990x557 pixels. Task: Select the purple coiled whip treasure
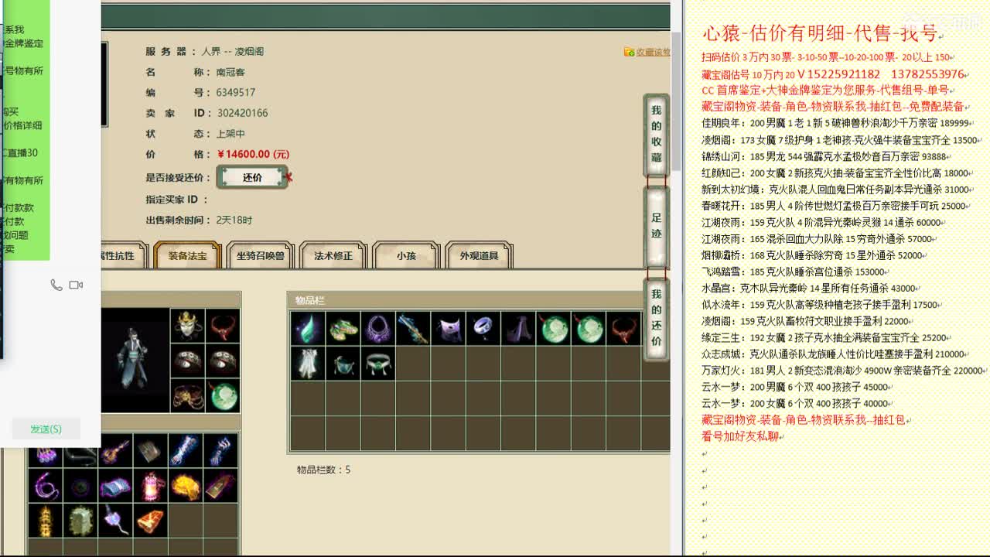45,486
